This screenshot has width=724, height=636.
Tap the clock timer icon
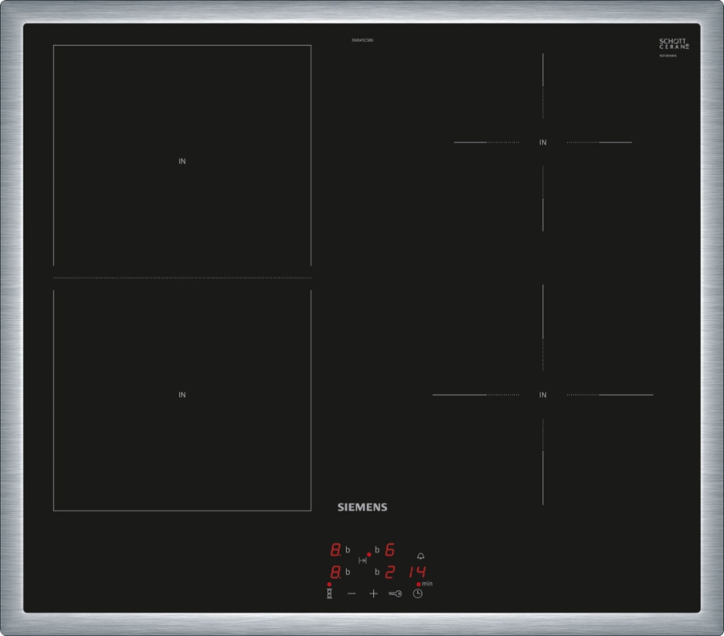tap(418, 593)
